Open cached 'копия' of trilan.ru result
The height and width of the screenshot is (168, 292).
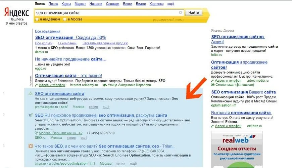click(121, 164)
